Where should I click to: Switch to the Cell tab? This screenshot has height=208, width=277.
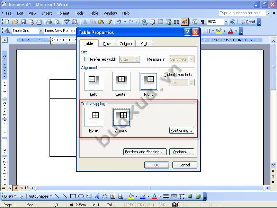tap(144, 44)
